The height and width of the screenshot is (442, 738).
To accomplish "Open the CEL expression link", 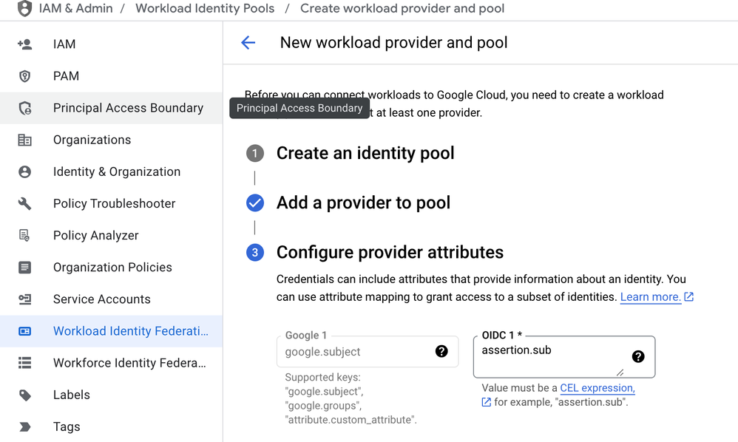I will pos(597,388).
